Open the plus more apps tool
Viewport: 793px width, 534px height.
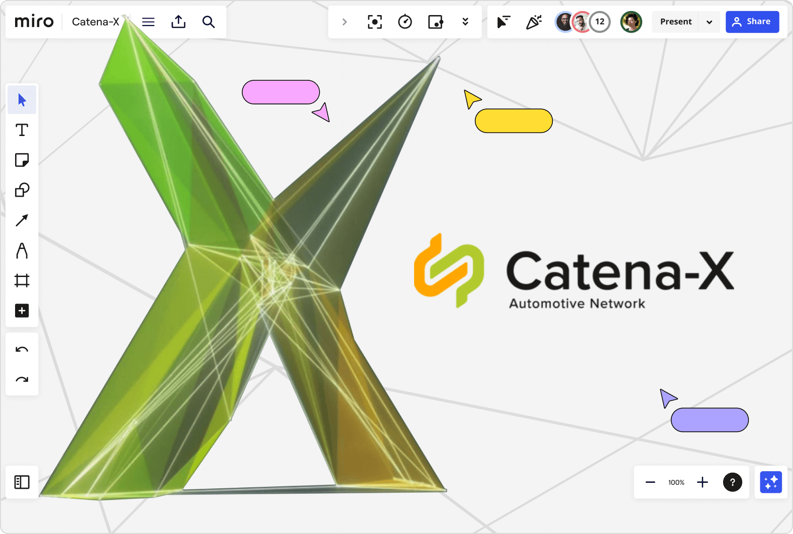pos(22,311)
